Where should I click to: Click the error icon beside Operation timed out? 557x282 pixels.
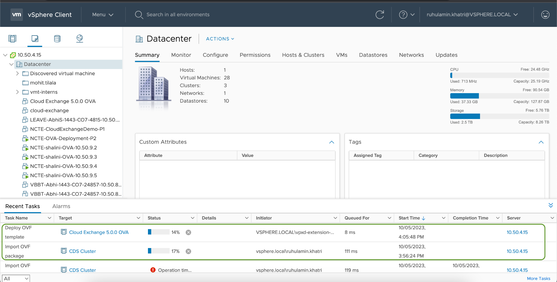153,270
